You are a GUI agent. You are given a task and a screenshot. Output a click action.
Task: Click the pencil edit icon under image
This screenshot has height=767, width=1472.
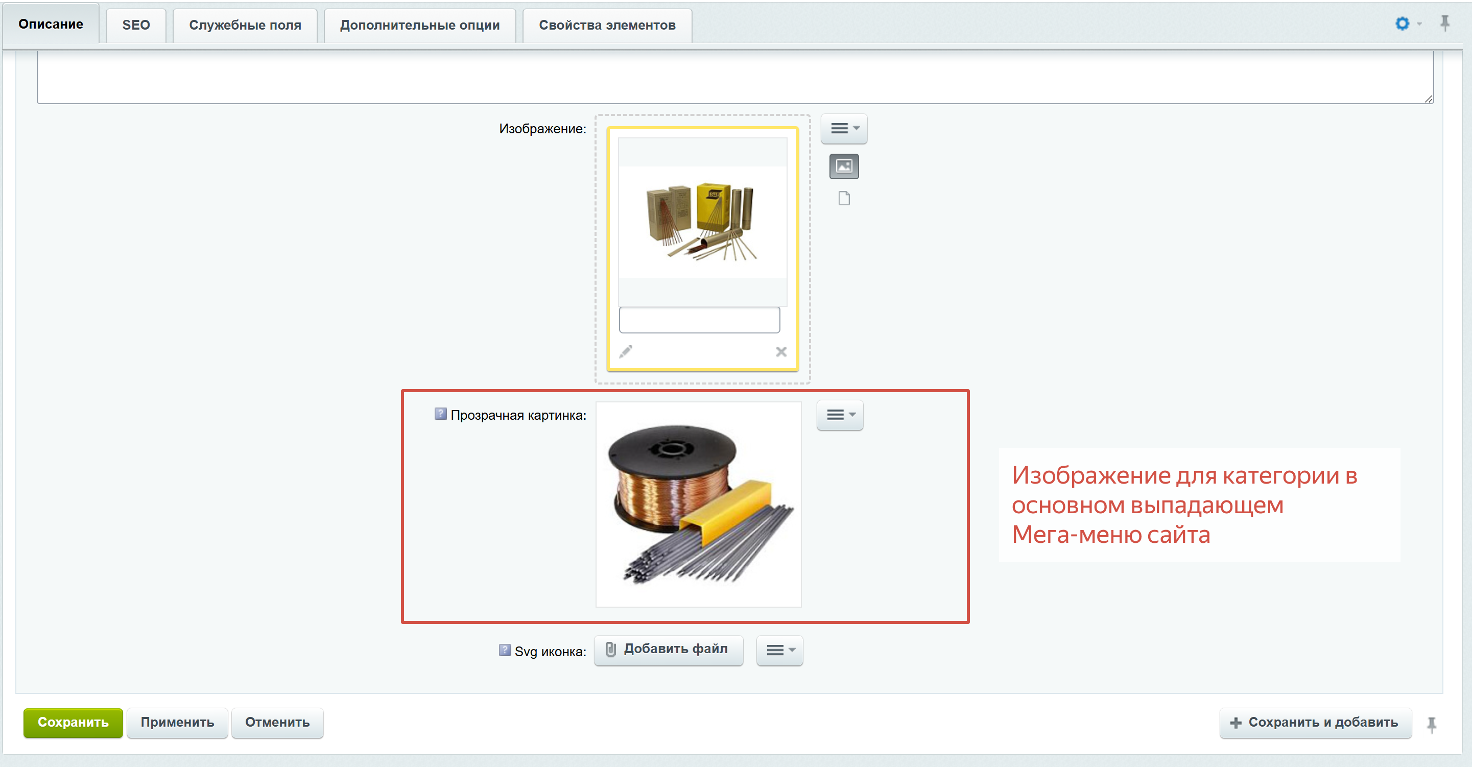(x=626, y=351)
